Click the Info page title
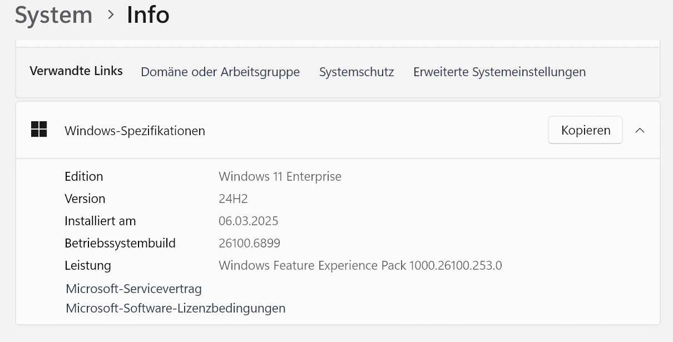Image resolution: width=673 pixels, height=342 pixels. [x=148, y=15]
